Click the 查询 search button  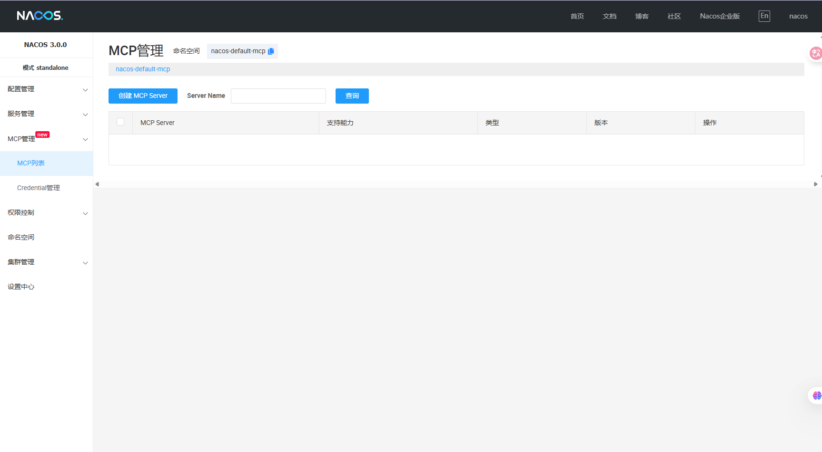tap(352, 96)
